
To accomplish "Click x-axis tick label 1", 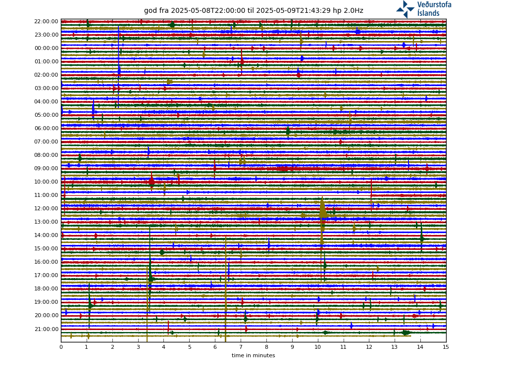I will click(87, 347).
